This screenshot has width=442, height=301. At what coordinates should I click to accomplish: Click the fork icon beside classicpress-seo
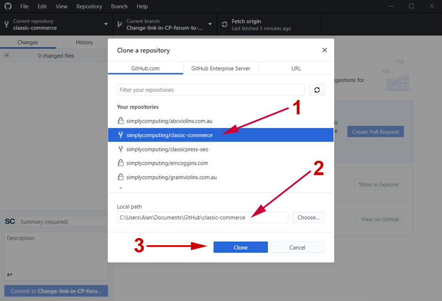click(x=120, y=149)
